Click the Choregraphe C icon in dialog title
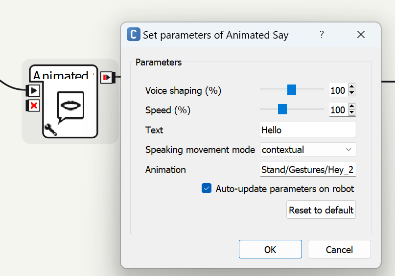Screen dimensions: 395x276 pos(133,35)
